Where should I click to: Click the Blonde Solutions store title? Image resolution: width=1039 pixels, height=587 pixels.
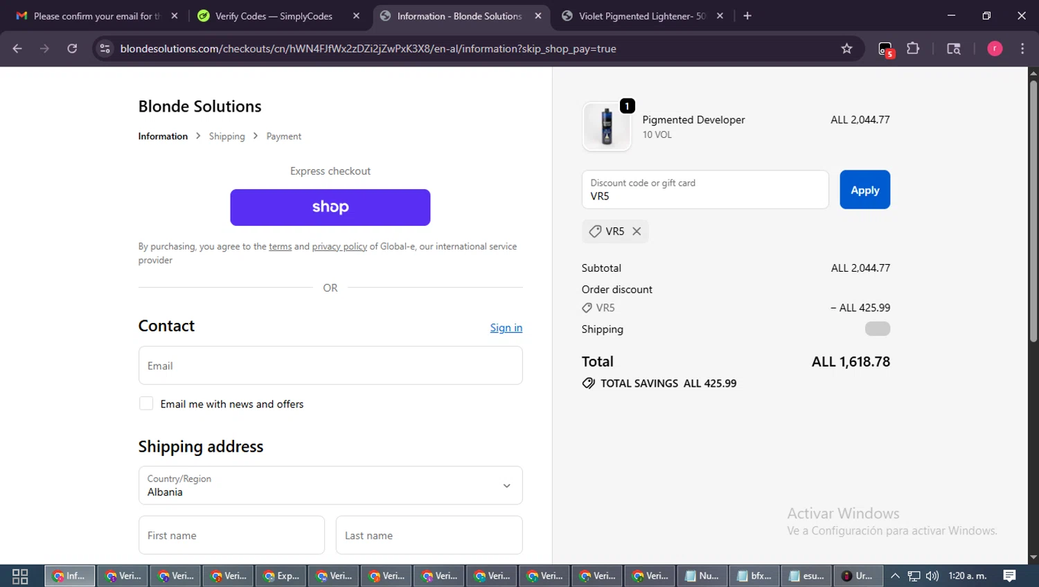(199, 106)
